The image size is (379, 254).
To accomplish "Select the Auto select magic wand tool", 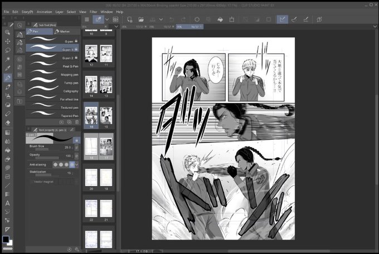I will (7, 59).
